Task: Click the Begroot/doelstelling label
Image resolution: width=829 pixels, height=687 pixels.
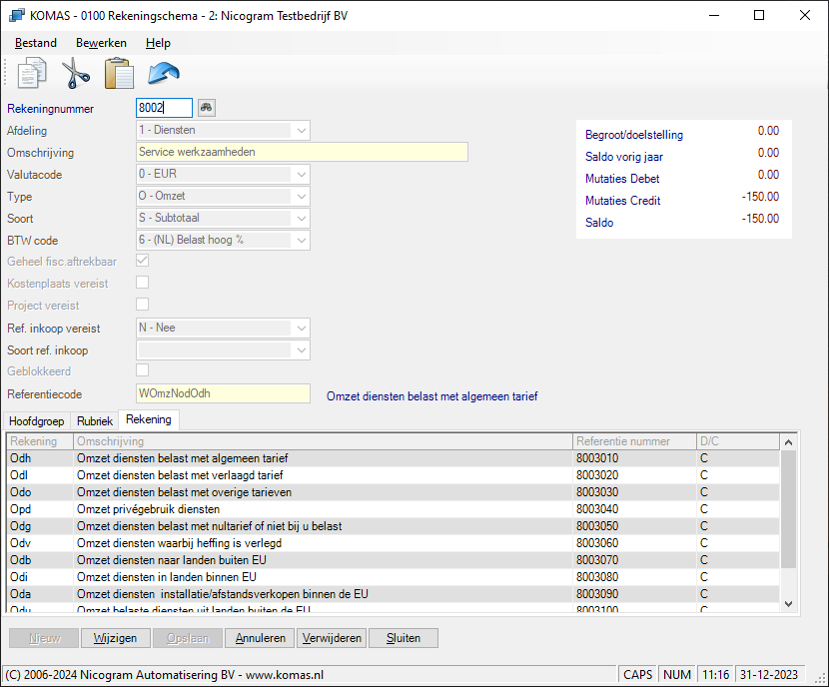Action: pyautogui.click(x=634, y=135)
